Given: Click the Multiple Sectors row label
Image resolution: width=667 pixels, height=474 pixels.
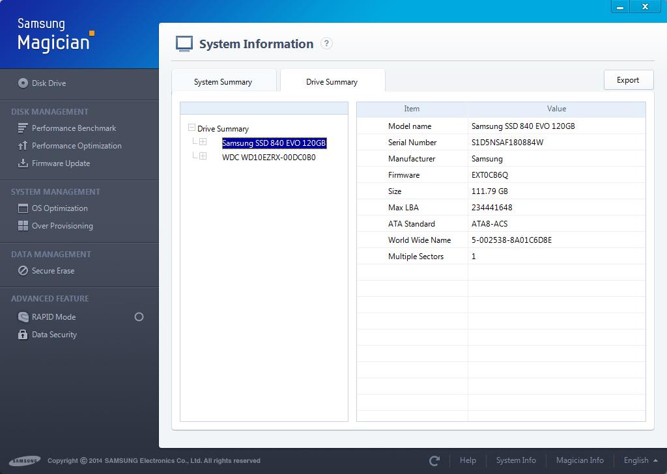Looking at the screenshot, I should pyautogui.click(x=416, y=257).
